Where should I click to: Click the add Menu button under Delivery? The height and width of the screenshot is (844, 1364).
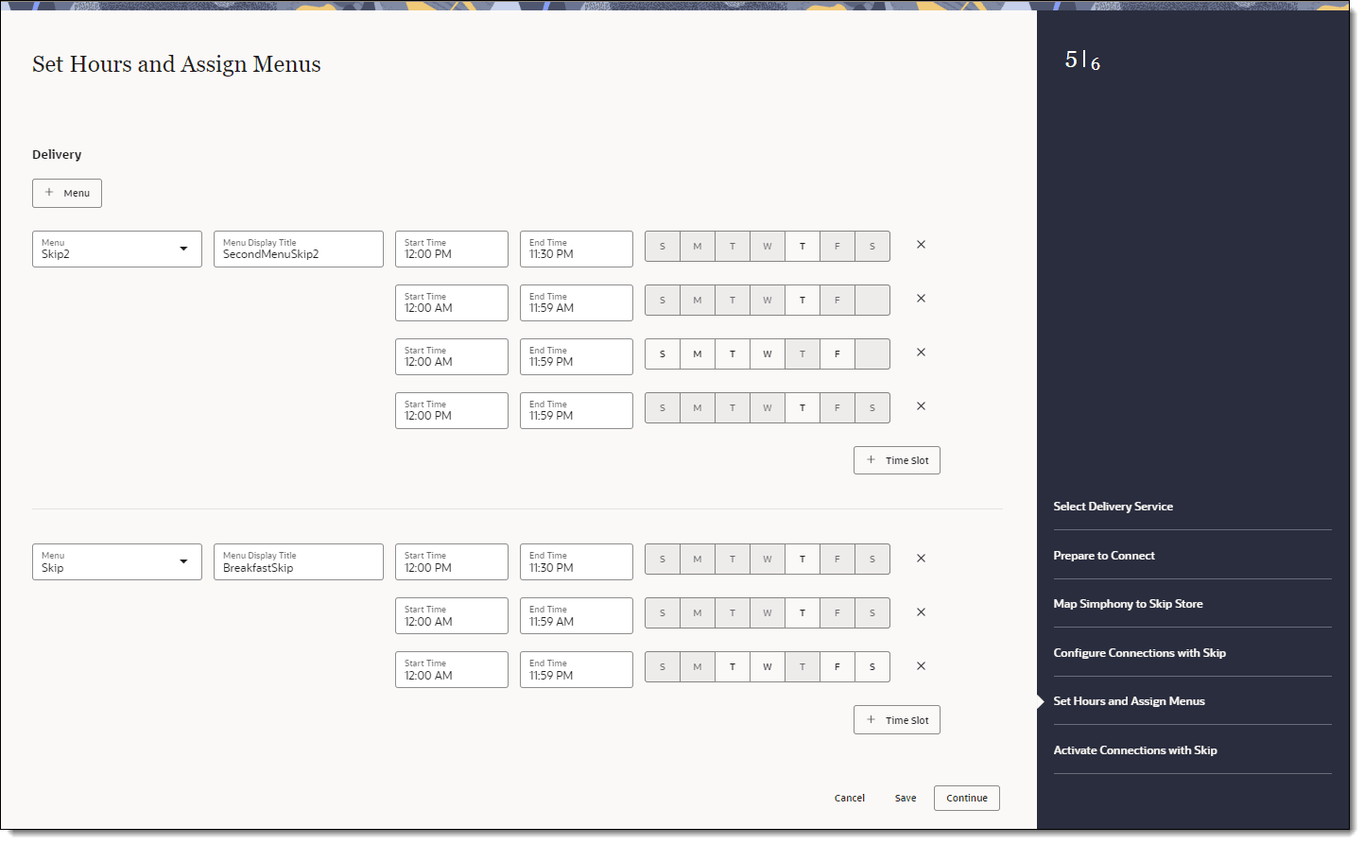coord(67,193)
